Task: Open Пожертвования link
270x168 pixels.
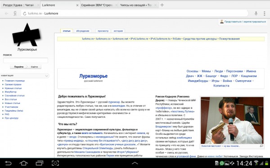Action: [229, 39]
